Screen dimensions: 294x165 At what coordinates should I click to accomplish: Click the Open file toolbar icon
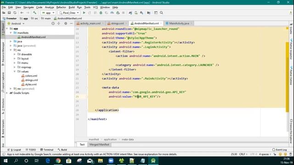(4, 13)
